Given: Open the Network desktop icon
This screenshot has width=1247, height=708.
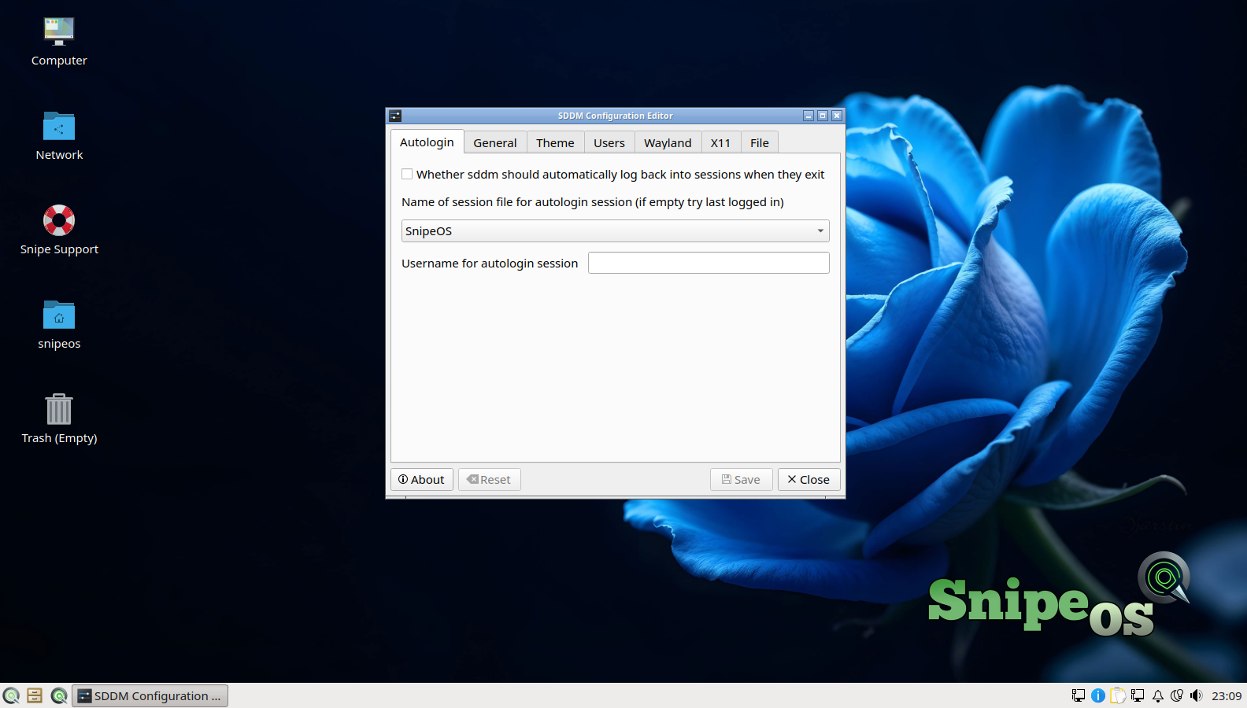Looking at the screenshot, I should [59, 136].
